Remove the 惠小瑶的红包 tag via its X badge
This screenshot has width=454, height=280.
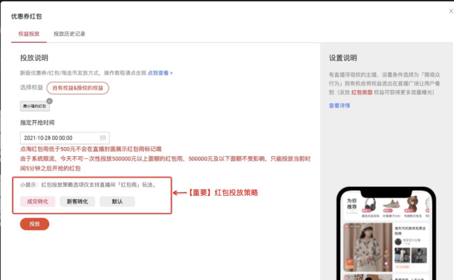tap(50, 101)
